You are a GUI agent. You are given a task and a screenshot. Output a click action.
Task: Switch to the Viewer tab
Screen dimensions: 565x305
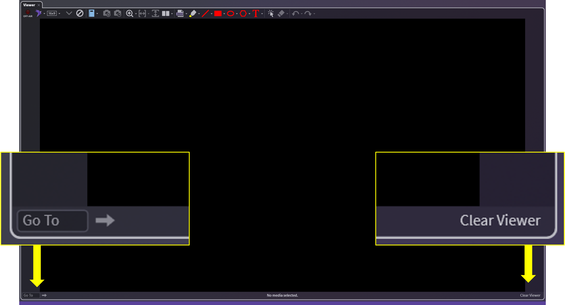pyautogui.click(x=29, y=5)
